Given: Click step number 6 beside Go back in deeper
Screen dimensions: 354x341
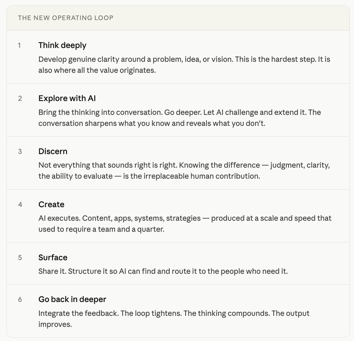Looking at the screenshot, I should click(x=20, y=300).
